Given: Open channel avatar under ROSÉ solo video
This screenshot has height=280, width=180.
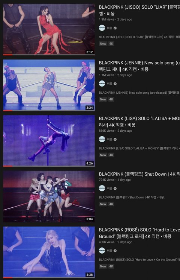Looking at the screenshot, I should (102, 251).
